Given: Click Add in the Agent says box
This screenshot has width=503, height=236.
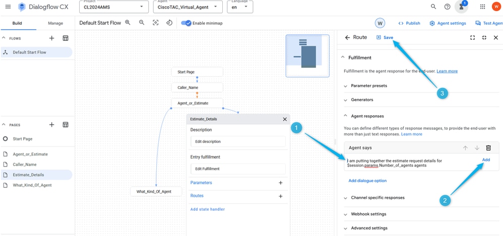Looking at the screenshot, I should pyautogui.click(x=486, y=160).
